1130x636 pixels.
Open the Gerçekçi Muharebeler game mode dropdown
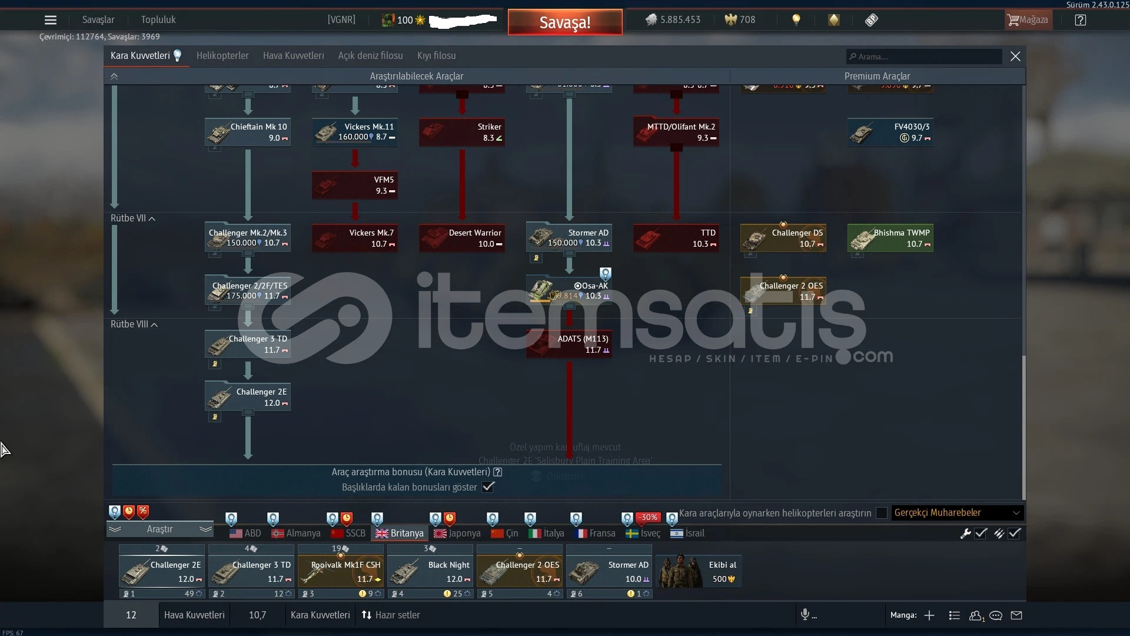click(x=958, y=513)
